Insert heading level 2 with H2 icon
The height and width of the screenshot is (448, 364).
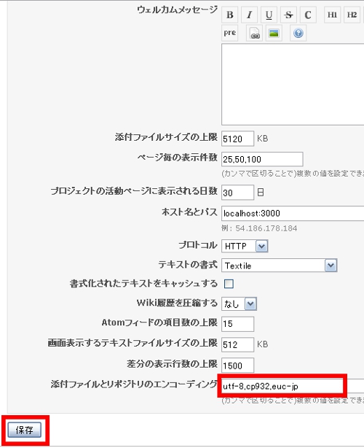click(352, 15)
